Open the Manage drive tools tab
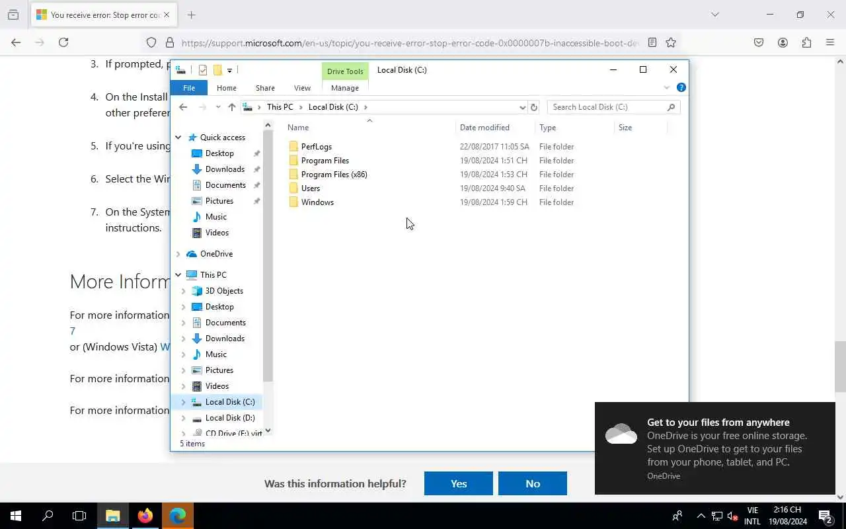The width and height of the screenshot is (846, 529). click(345, 88)
